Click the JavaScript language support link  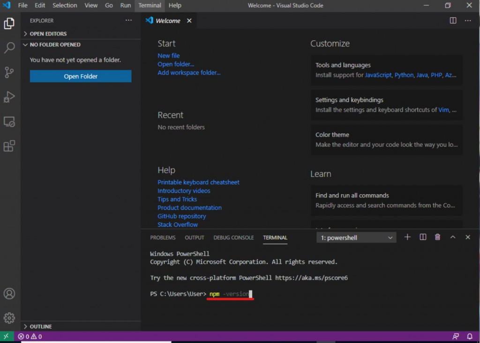pyautogui.click(x=378, y=75)
